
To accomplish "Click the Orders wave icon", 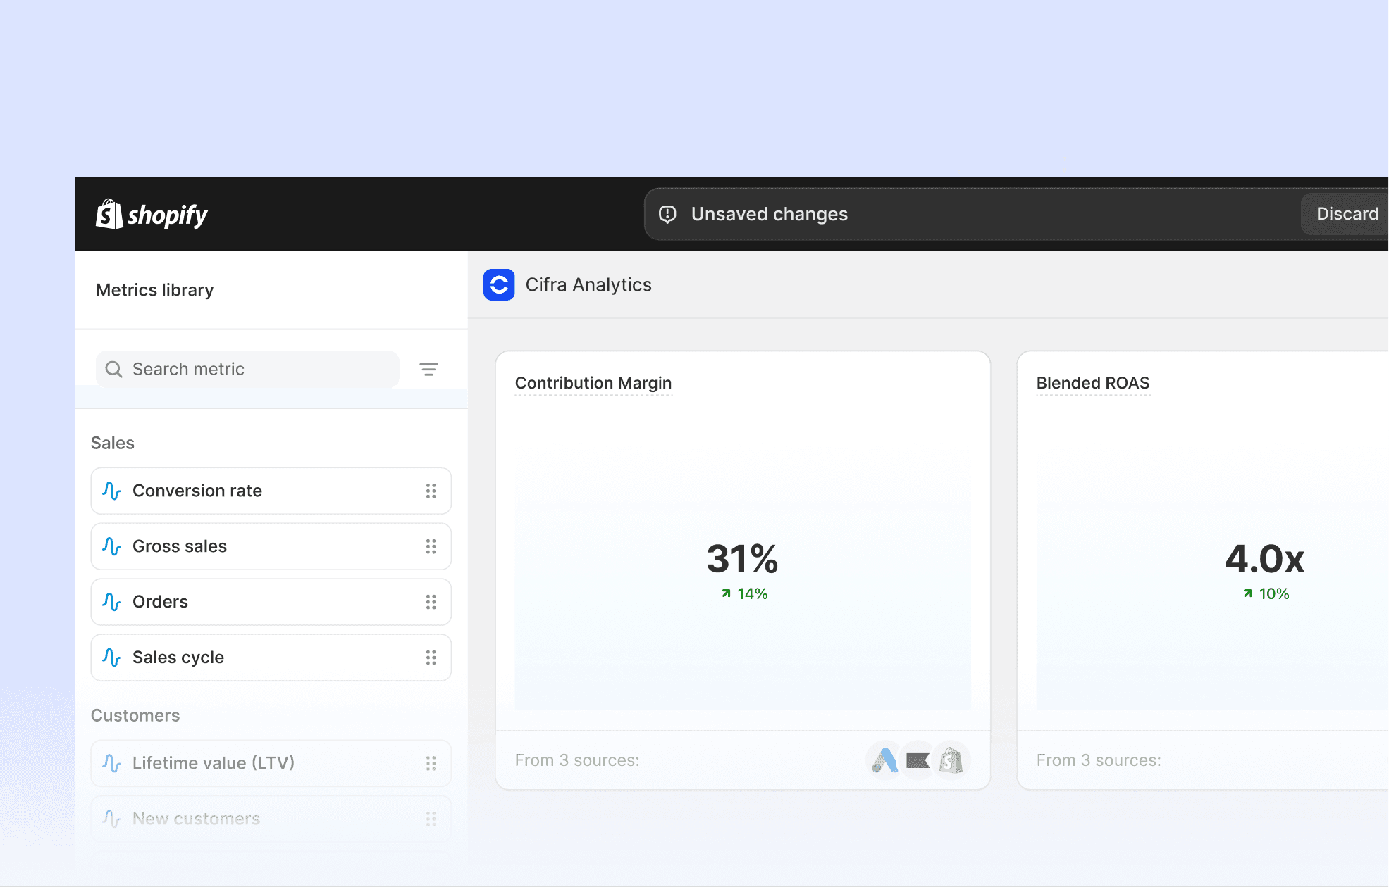I will 111,602.
